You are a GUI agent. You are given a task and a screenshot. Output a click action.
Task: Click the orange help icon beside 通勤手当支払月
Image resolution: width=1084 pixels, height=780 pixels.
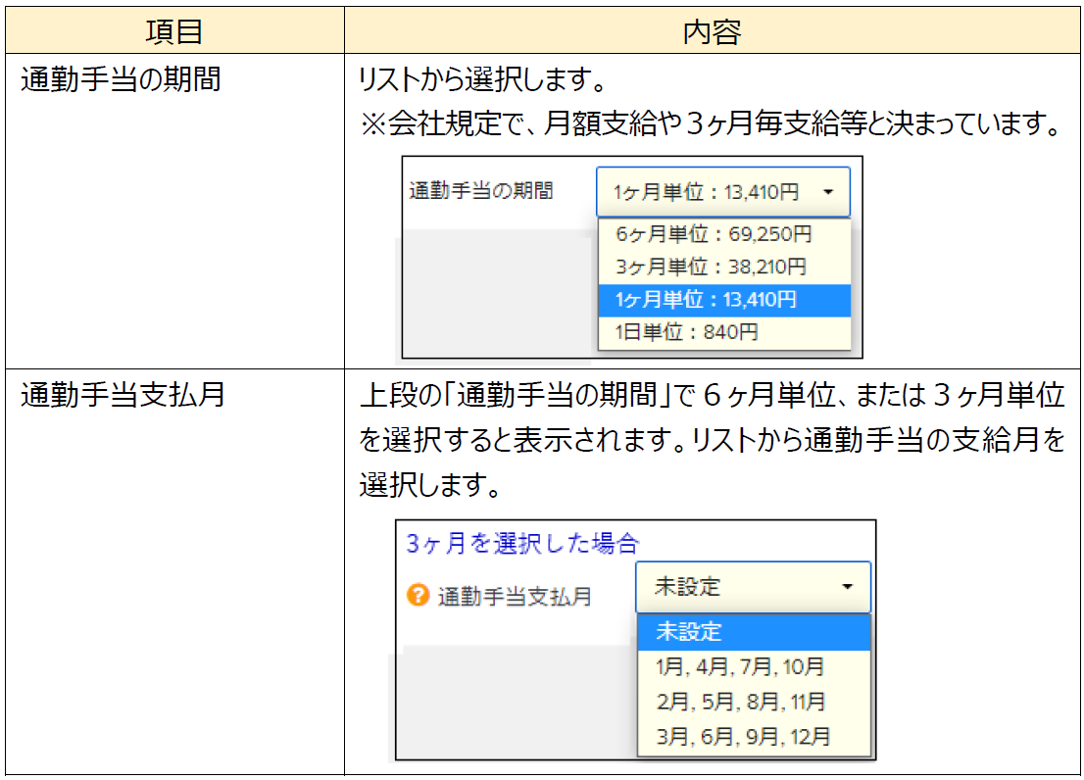[419, 595]
